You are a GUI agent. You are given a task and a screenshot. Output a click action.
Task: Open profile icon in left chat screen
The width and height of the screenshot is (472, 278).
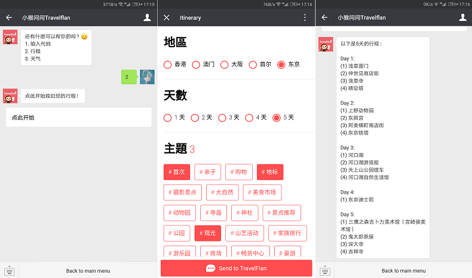(x=147, y=17)
